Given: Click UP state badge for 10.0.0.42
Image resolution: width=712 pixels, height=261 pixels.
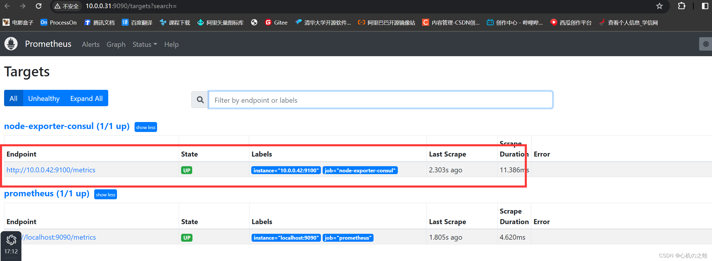Looking at the screenshot, I should pos(187,170).
